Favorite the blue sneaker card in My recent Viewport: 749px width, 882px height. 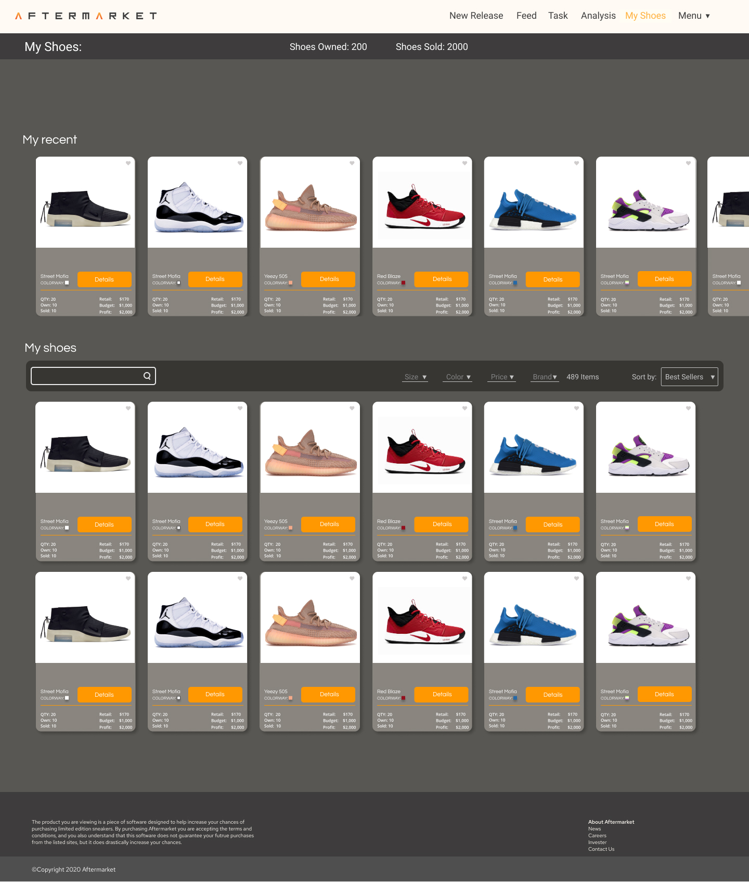(x=576, y=163)
